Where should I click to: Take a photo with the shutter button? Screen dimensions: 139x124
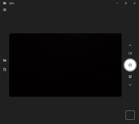(130, 65)
